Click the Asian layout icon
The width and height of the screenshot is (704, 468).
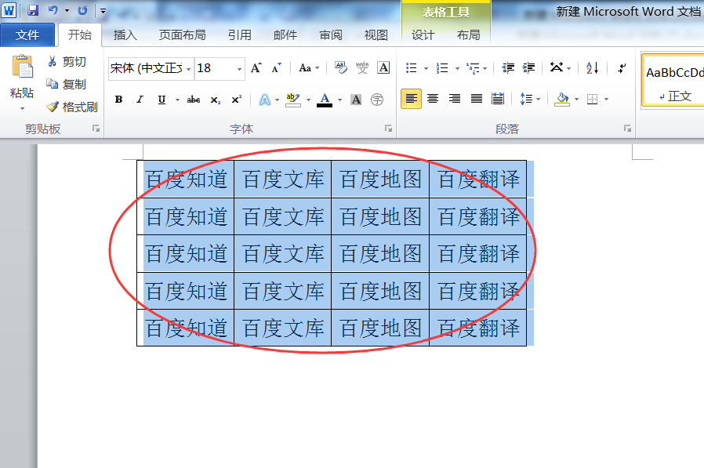tap(557, 68)
